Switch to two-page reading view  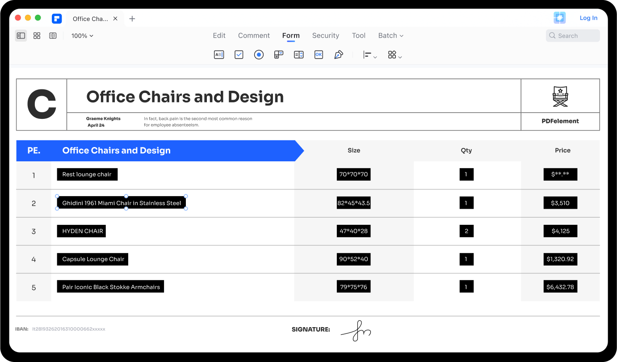53,36
